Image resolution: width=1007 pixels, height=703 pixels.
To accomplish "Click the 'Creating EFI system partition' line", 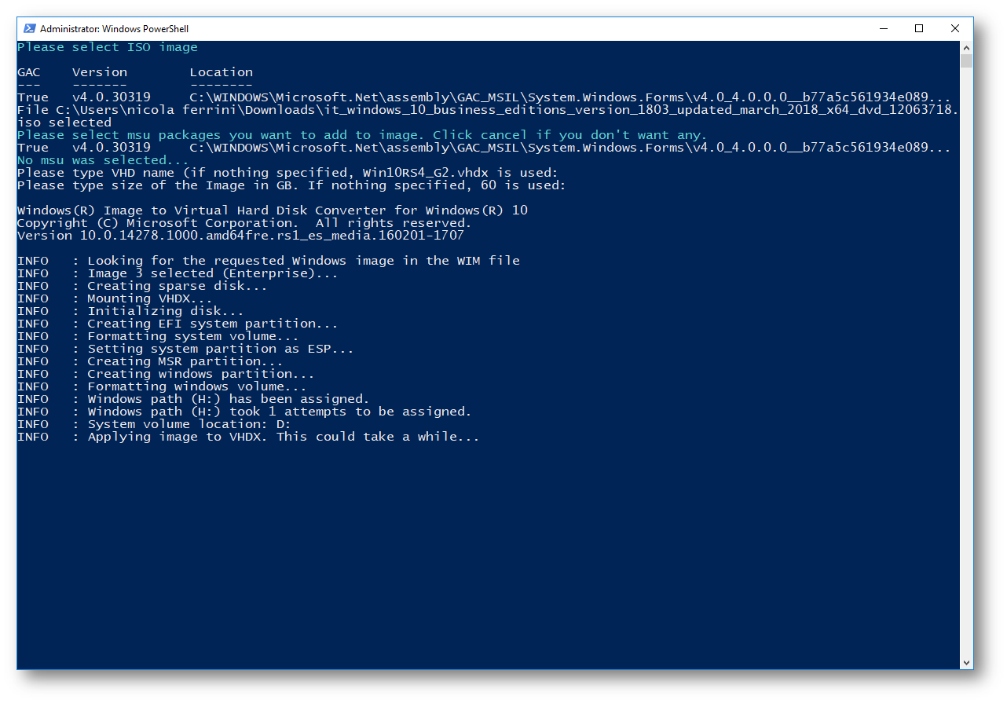I will click(178, 324).
